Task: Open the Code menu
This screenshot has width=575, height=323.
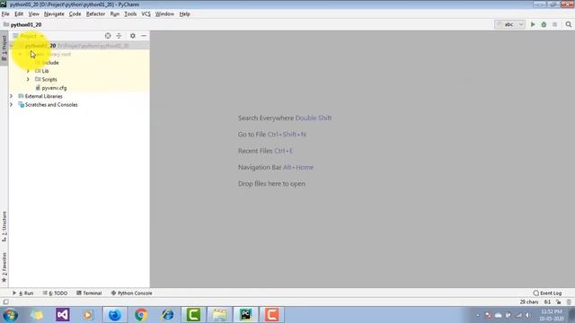Action: (75, 14)
